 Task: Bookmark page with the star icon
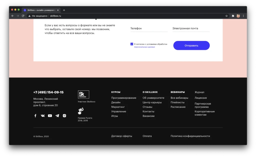click(x=226, y=16)
